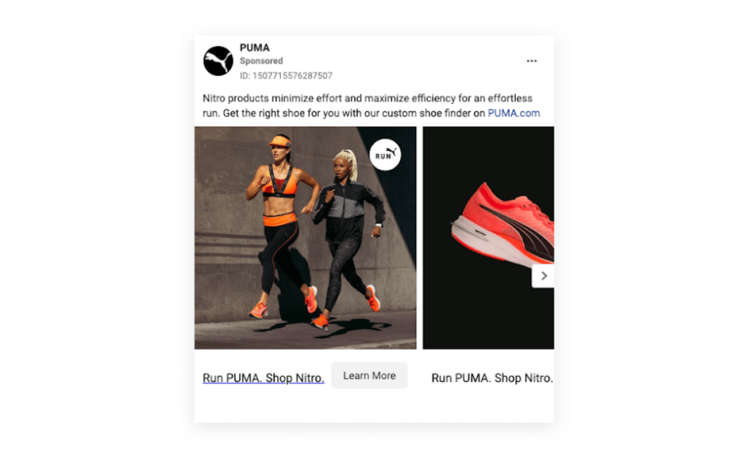Click the PUMA page name
Viewport: 749px width, 456px height.
point(255,48)
